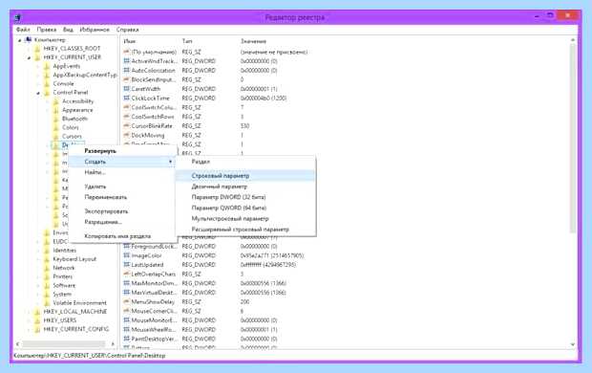
Task: Click the HKEY_USERS folder icon
Action: click(37, 320)
